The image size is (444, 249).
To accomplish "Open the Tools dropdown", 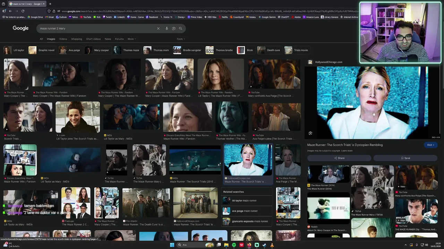I will [180, 39].
